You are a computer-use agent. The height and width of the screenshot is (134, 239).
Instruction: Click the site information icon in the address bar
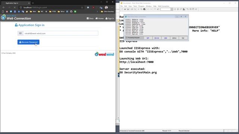21,7
